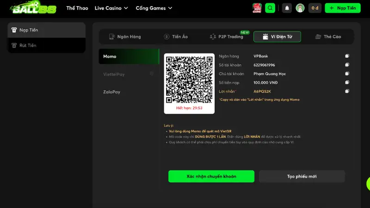The image size is (370, 208).
Task: Copy the 100.000 VND amount
Action: pos(347,82)
